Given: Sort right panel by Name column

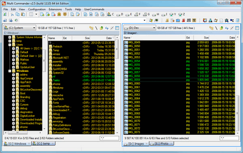Looking at the screenshot, I should coord(155,38).
